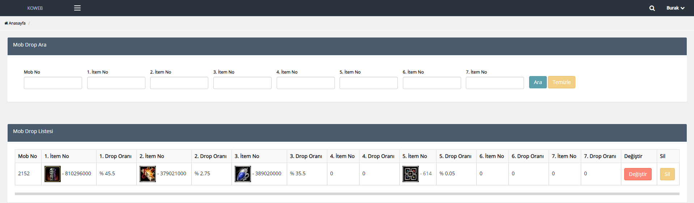Image resolution: width=694 pixels, height=203 pixels.
Task: Click the item 810296000 skull icon
Action: point(52,174)
